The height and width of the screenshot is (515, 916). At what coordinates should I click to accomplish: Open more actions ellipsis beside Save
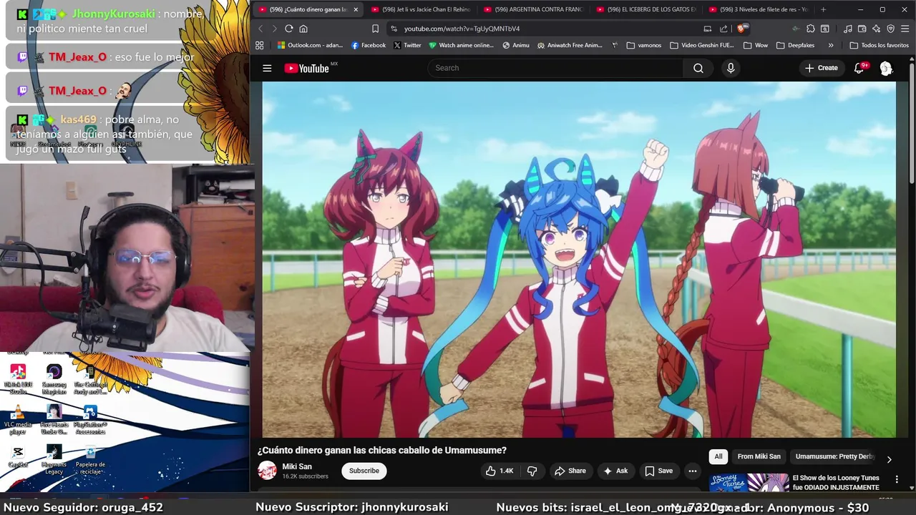point(692,471)
